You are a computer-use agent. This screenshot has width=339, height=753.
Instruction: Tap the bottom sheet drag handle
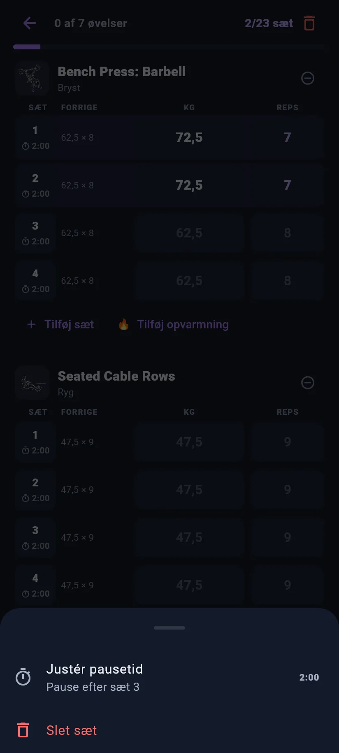tap(169, 628)
